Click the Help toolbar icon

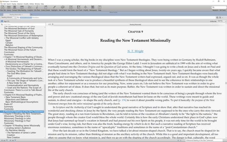tap(100, 8)
